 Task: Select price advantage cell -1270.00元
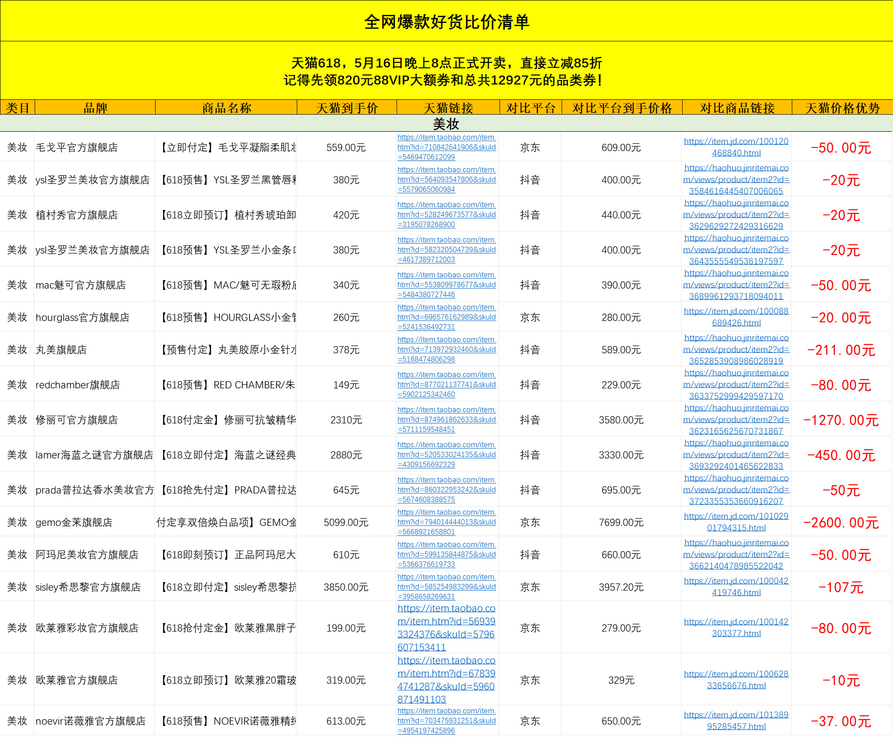coord(841,420)
